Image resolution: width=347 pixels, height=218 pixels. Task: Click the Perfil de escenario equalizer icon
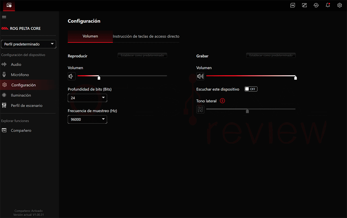4,105
